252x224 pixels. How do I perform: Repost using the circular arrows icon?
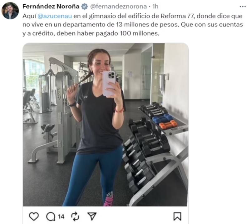click(x=75, y=217)
